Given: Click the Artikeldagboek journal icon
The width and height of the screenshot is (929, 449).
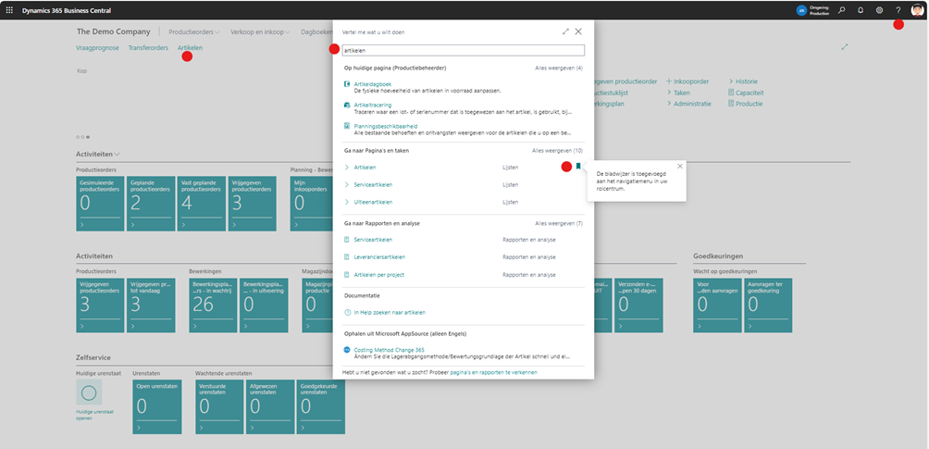Looking at the screenshot, I should click(x=347, y=84).
